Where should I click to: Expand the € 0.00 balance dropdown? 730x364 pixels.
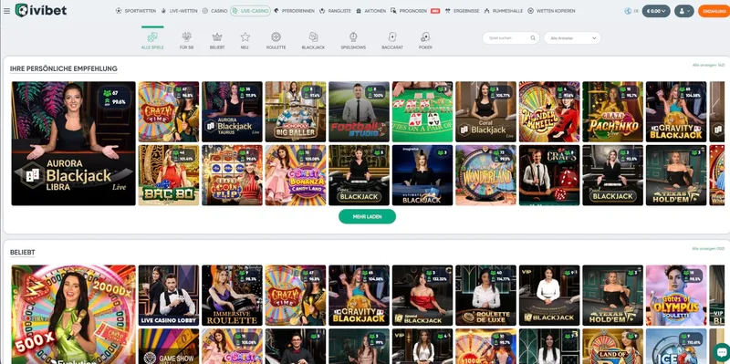(x=656, y=11)
